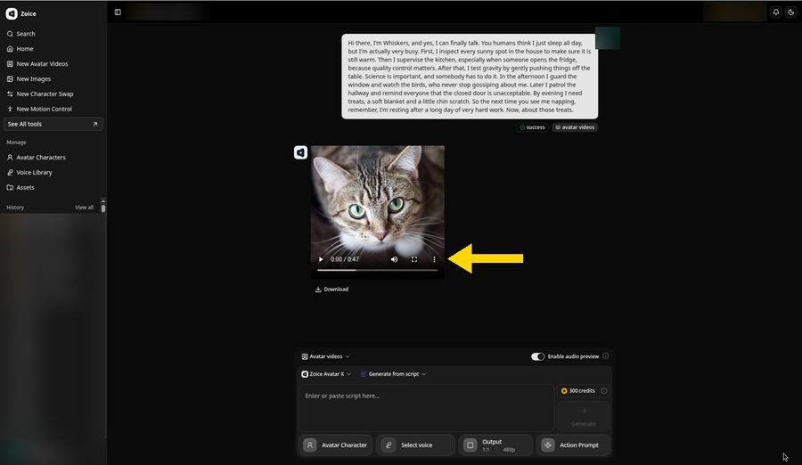Open Select voice option
Image resolution: width=802 pixels, height=465 pixels.
(416, 445)
